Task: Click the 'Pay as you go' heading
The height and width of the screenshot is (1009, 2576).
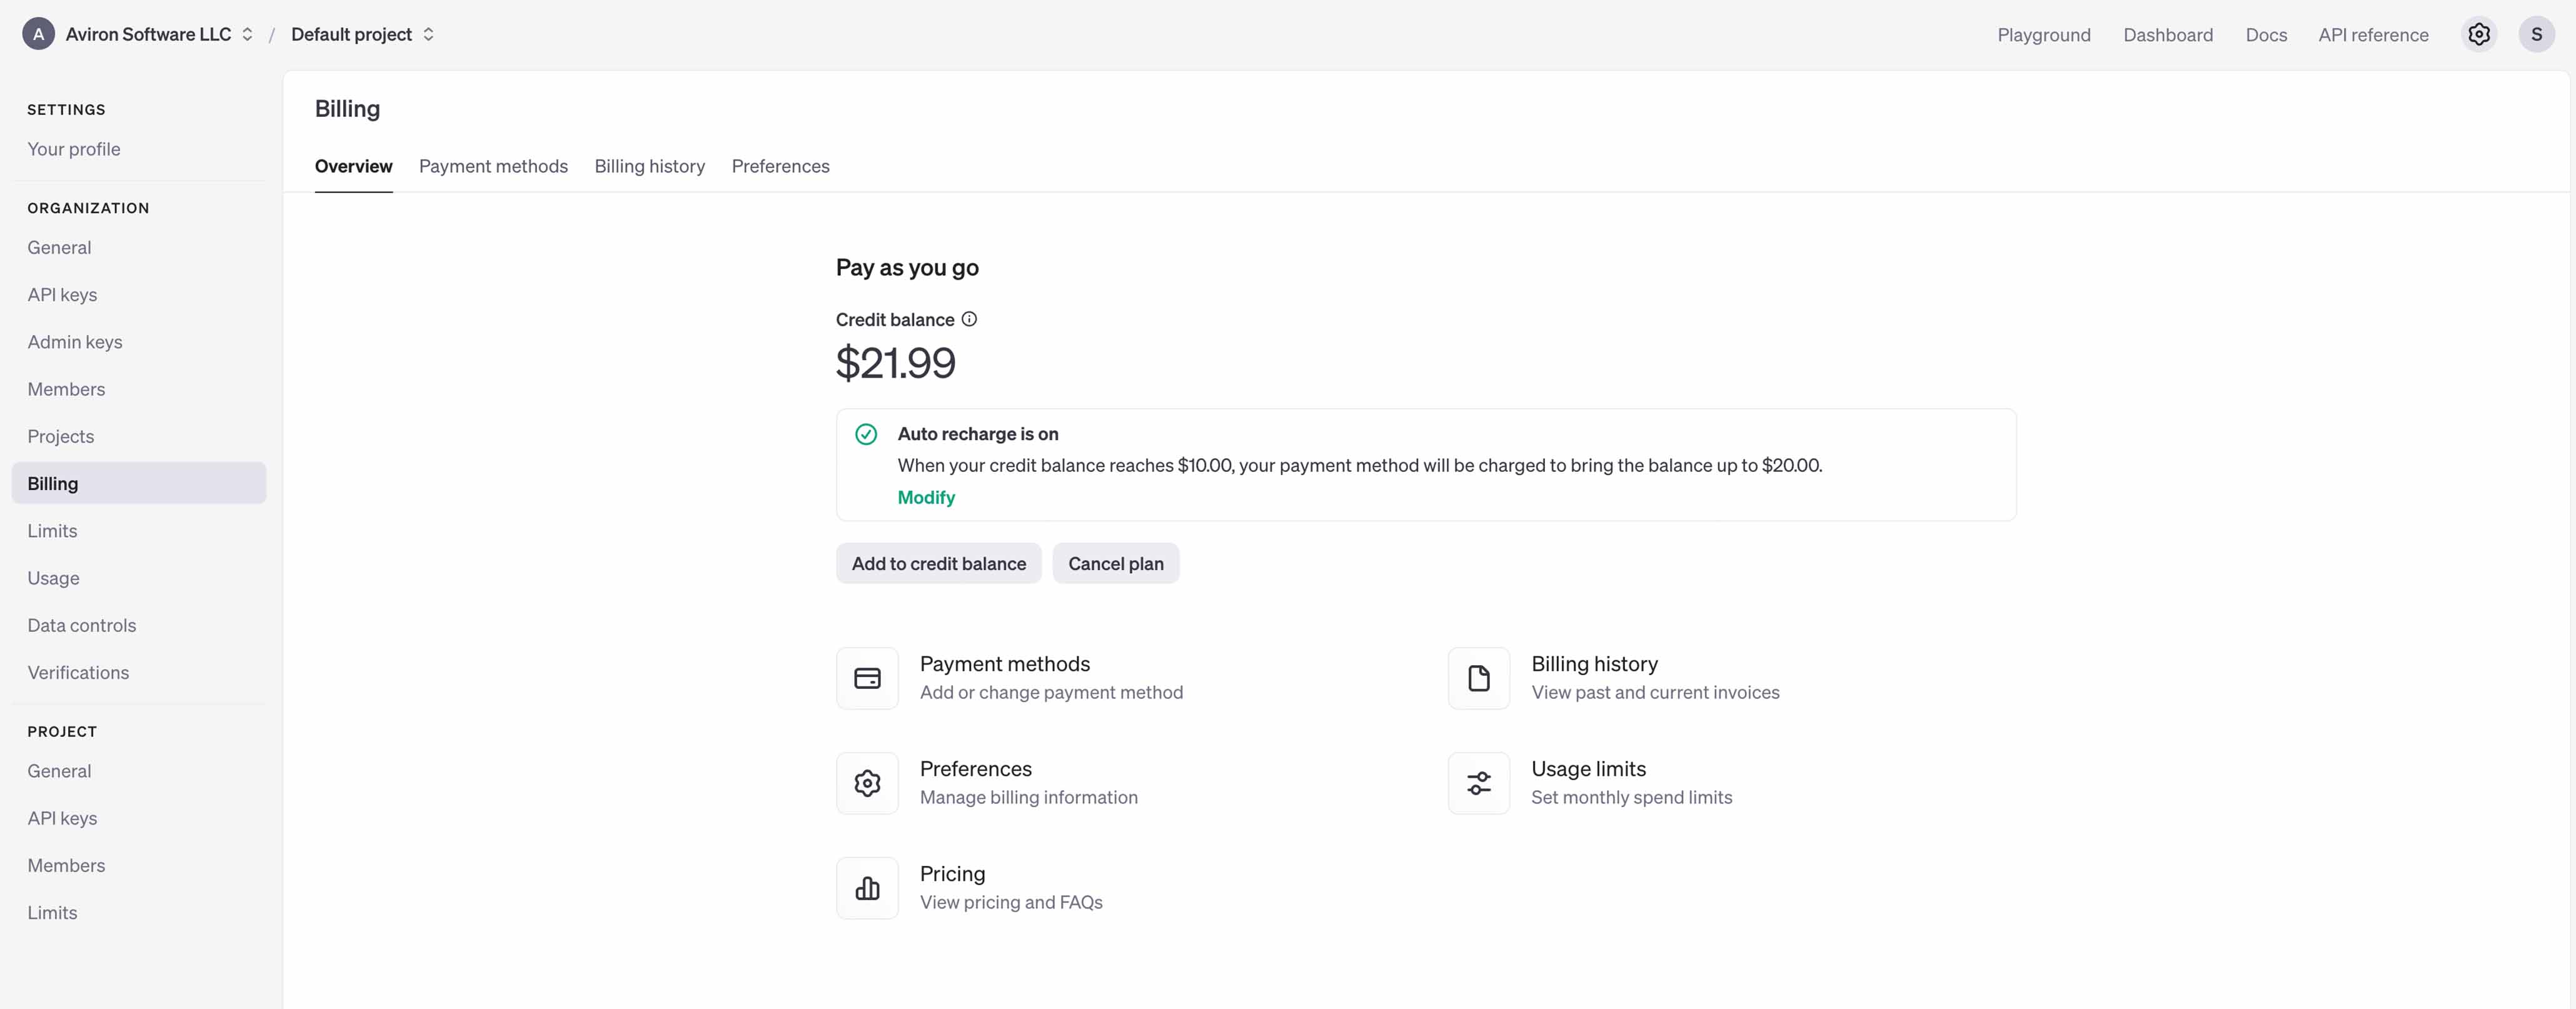Action: [x=907, y=267]
